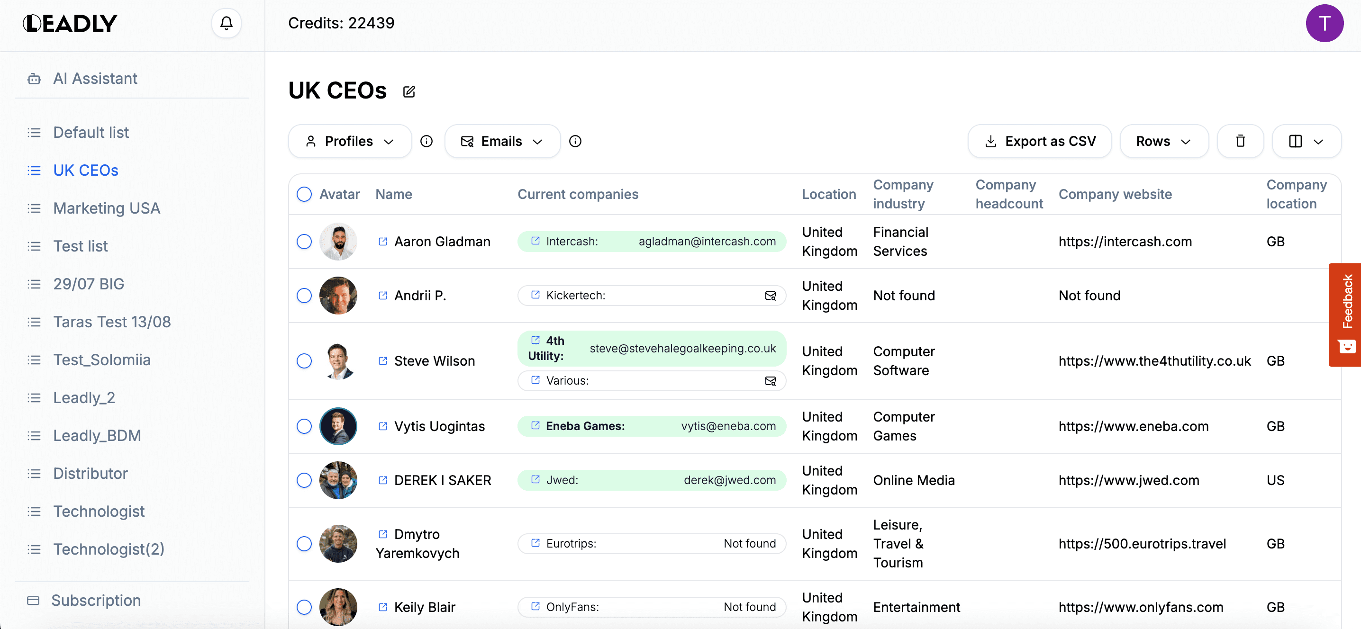Viewport: 1361px width, 629px height.
Task: Expand the Emails dropdown
Action: [502, 141]
